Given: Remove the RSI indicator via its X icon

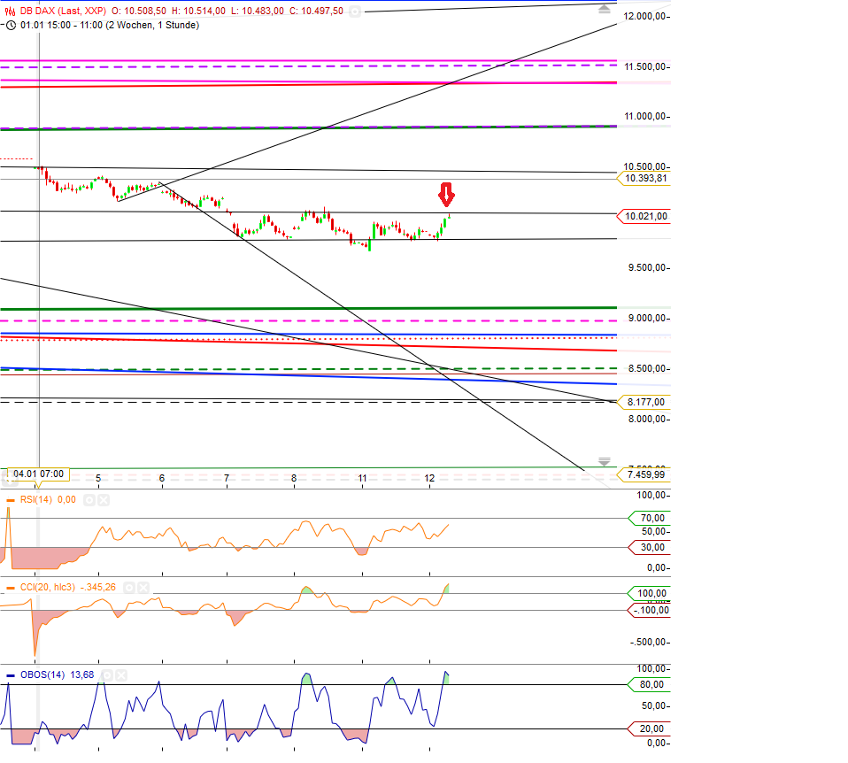Looking at the screenshot, I should click(104, 500).
